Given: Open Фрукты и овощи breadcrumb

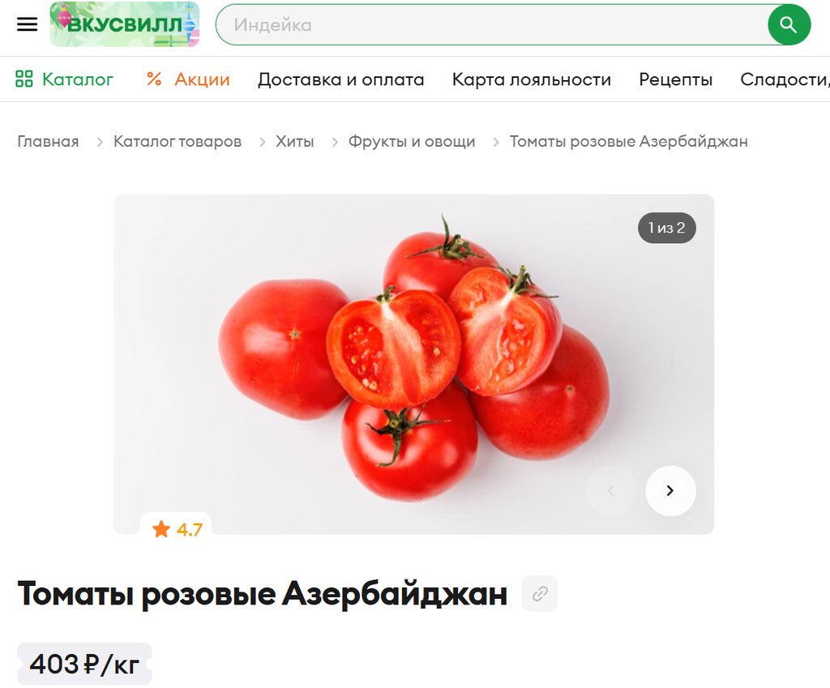Looking at the screenshot, I should 412,141.
